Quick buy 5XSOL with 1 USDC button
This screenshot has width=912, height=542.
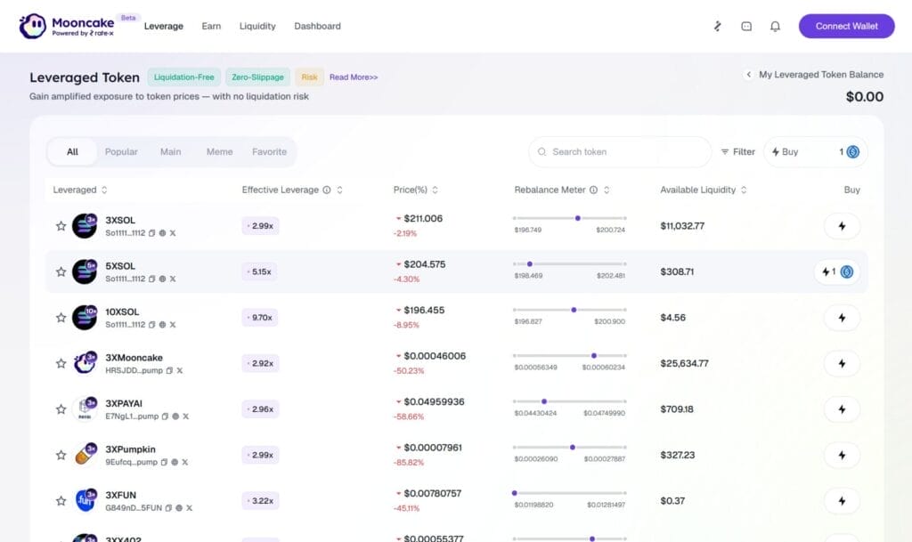837,271
